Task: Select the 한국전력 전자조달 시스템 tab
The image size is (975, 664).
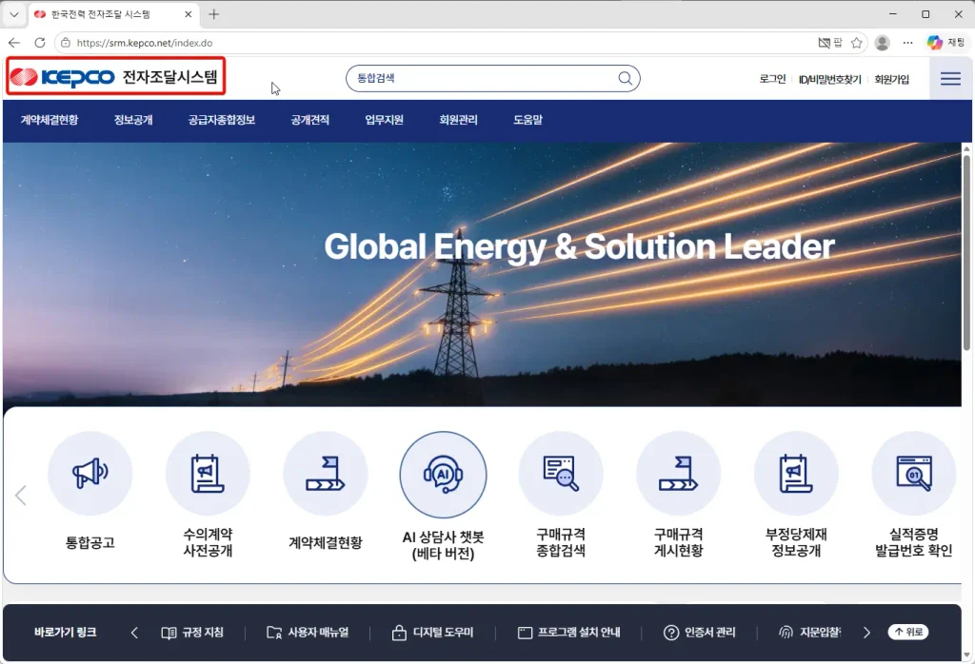Action: coord(114,14)
